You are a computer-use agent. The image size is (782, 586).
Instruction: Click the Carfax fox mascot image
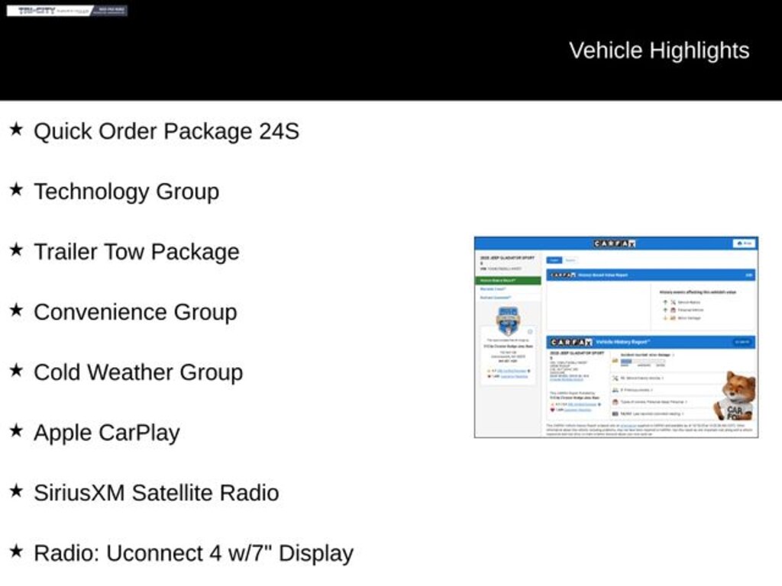(735, 396)
